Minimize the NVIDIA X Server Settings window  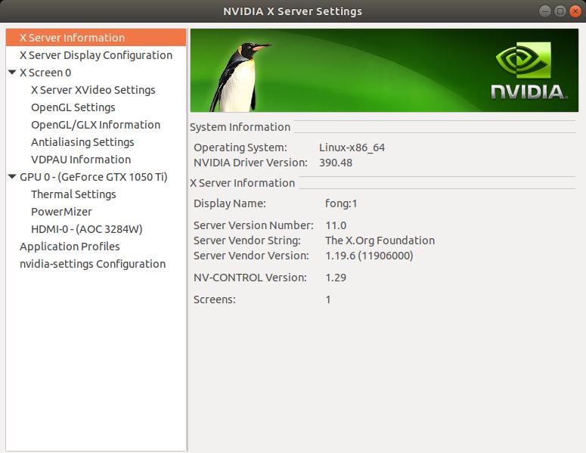545,11
